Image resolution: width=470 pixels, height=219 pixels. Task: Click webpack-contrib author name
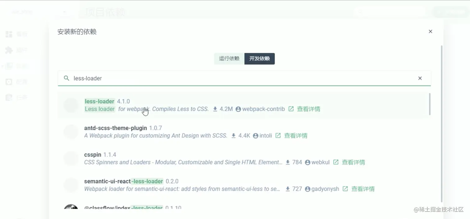(263, 109)
